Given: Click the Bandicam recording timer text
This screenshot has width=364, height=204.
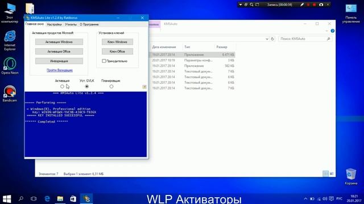Looking at the screenshot, I should (279, 5).
